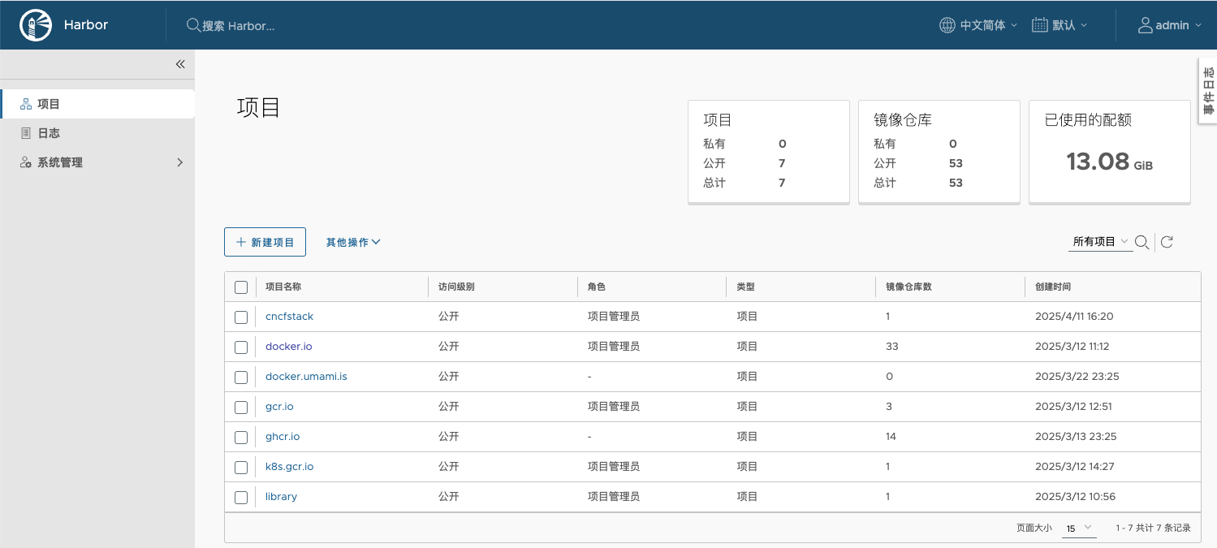This screenshot has height=548, width=1217.
Task: Sort by 角色 column header
Action: tap(597, 287)
